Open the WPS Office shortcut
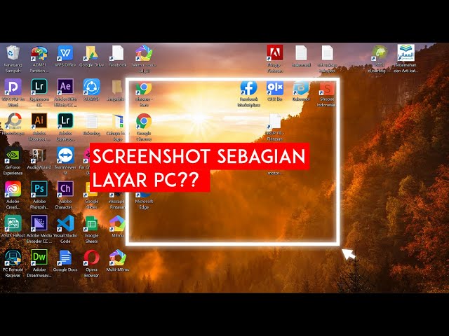 [x=65, y=53]
